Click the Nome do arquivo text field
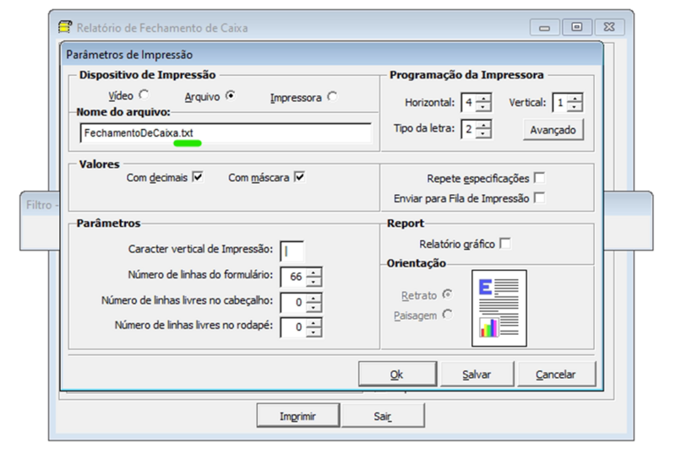Screen dimensions: 676x453 pos(226,133)
